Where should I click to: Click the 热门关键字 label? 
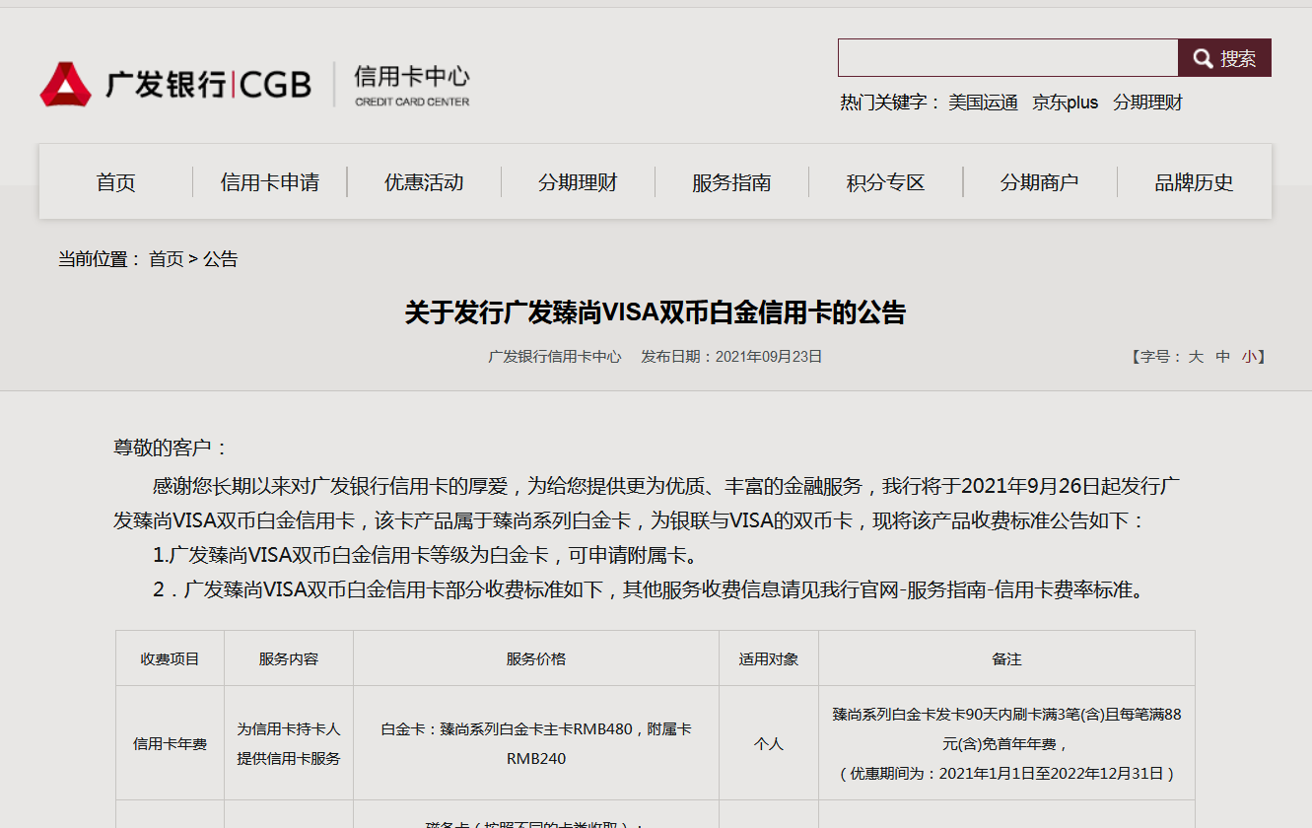pyautogui.click(x=890, y=103)
